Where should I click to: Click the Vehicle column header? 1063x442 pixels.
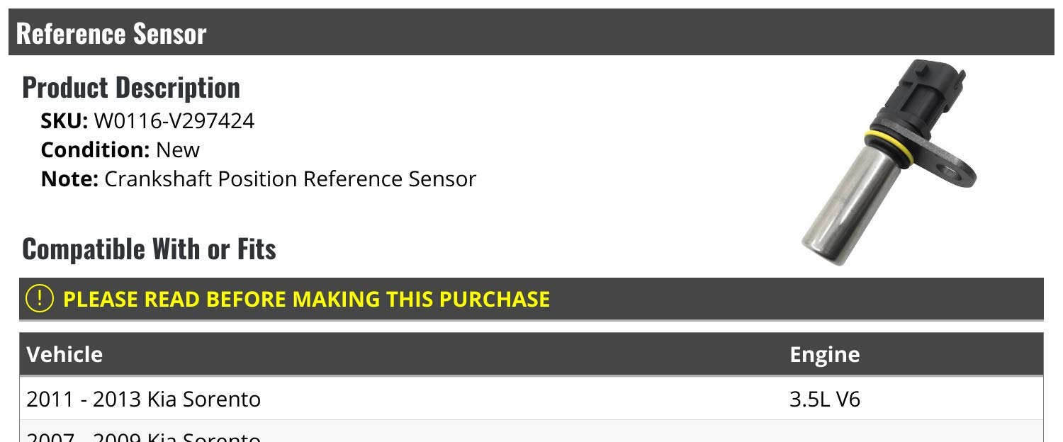tap(64, 353)
